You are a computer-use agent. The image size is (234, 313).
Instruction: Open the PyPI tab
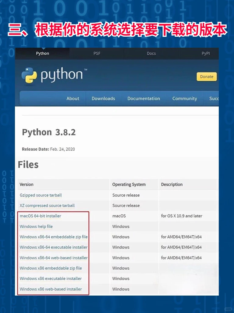tap(206, 53)
